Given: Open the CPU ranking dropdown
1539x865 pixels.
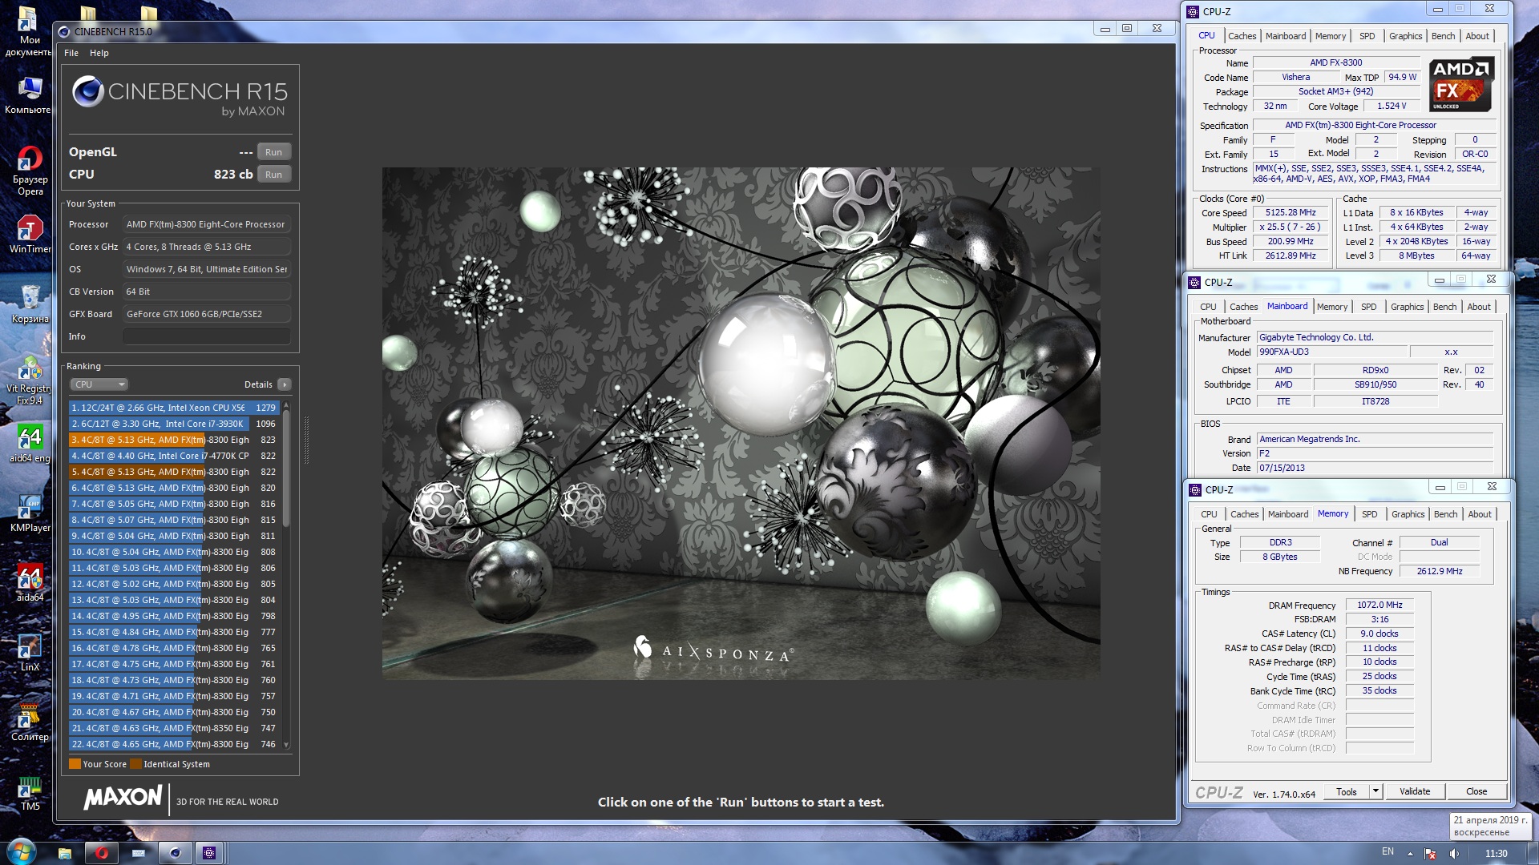Looking at the screenshot, I should [x=99, y=384].
